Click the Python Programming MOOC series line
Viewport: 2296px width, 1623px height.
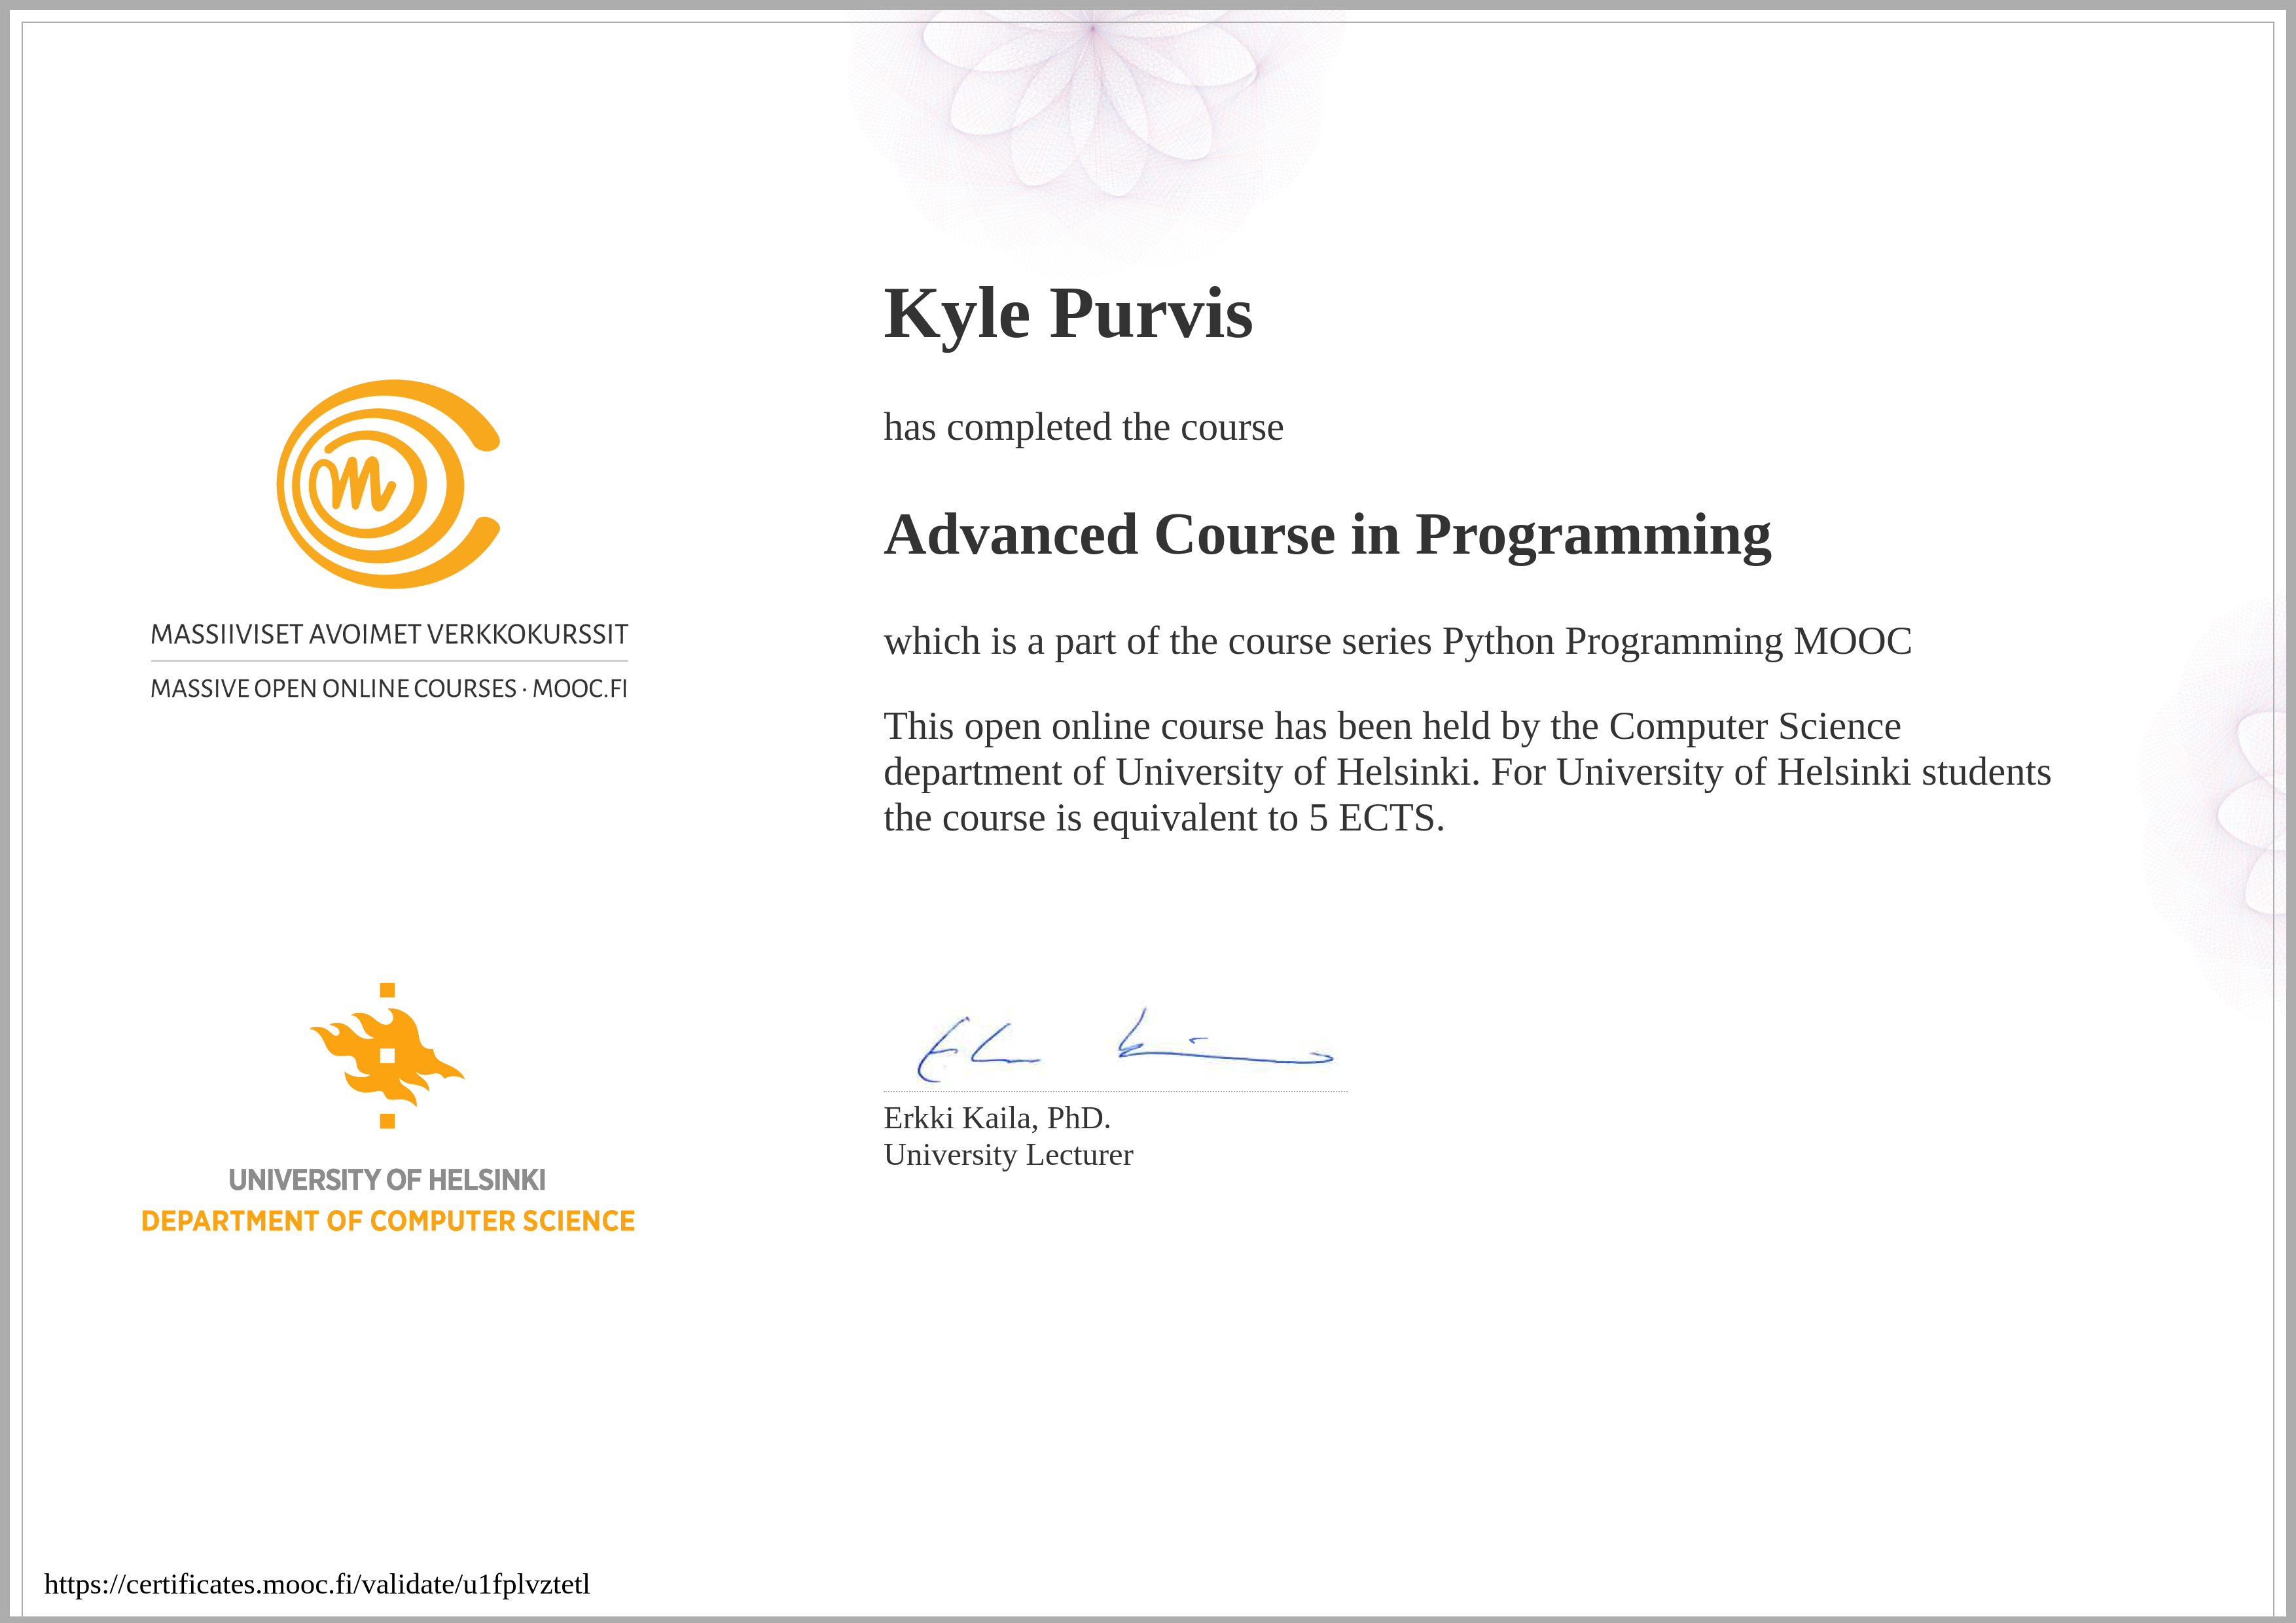(x=1398, y=641)
